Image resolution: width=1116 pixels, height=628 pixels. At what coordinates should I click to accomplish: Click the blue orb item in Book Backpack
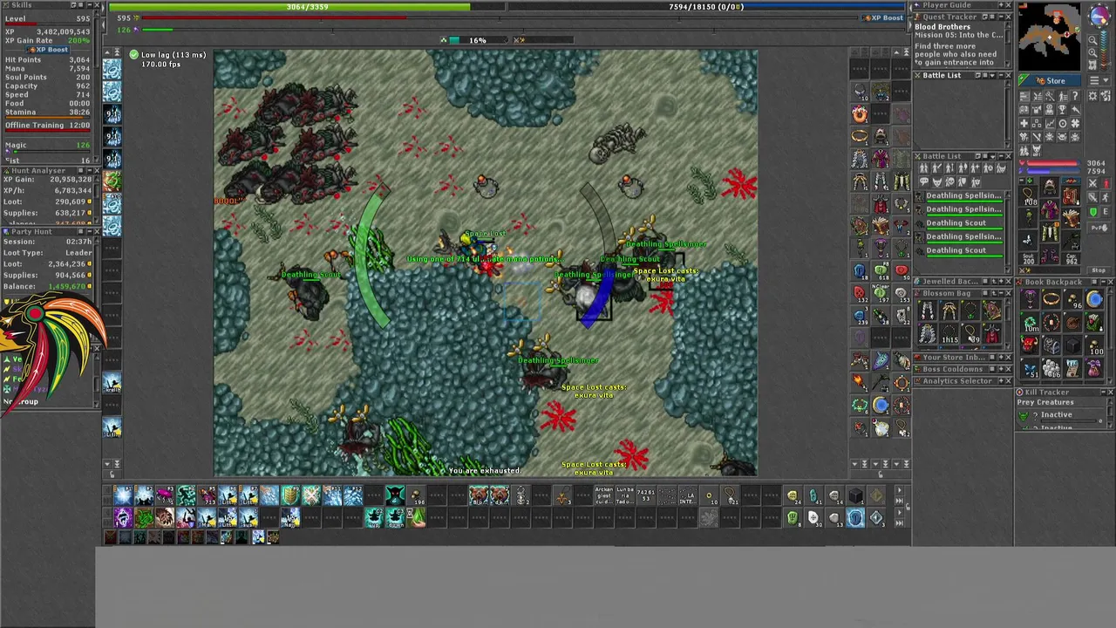1095,299
